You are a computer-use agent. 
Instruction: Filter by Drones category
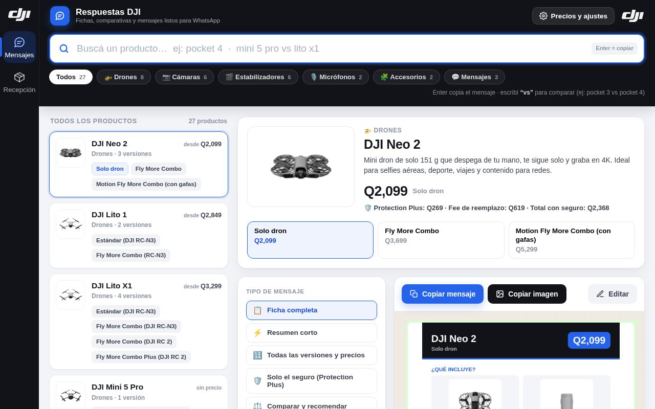coord(124,77)
